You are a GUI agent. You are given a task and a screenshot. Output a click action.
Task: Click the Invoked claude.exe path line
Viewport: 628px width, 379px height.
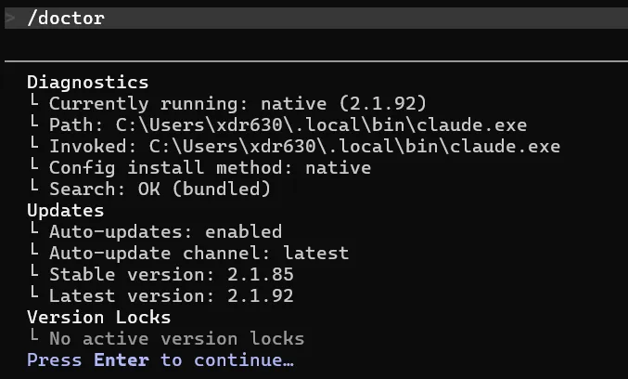(304, 147)
